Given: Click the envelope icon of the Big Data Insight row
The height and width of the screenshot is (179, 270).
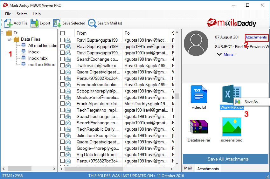Looking at the screenshot, I should (68, 155).
